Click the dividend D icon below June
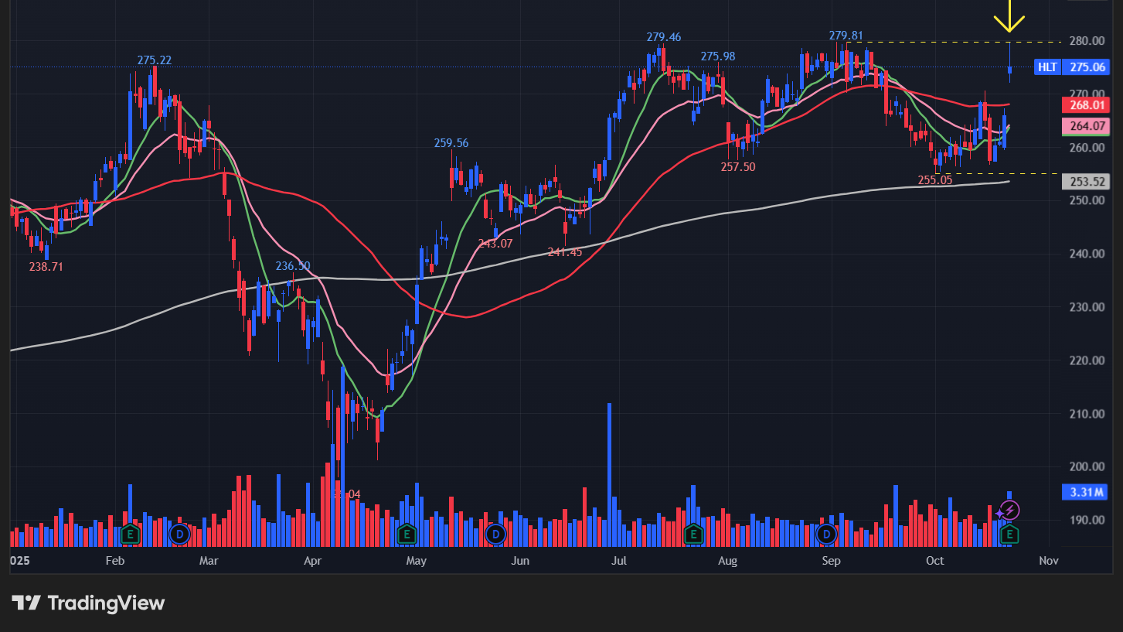 [x=495, y=533]
